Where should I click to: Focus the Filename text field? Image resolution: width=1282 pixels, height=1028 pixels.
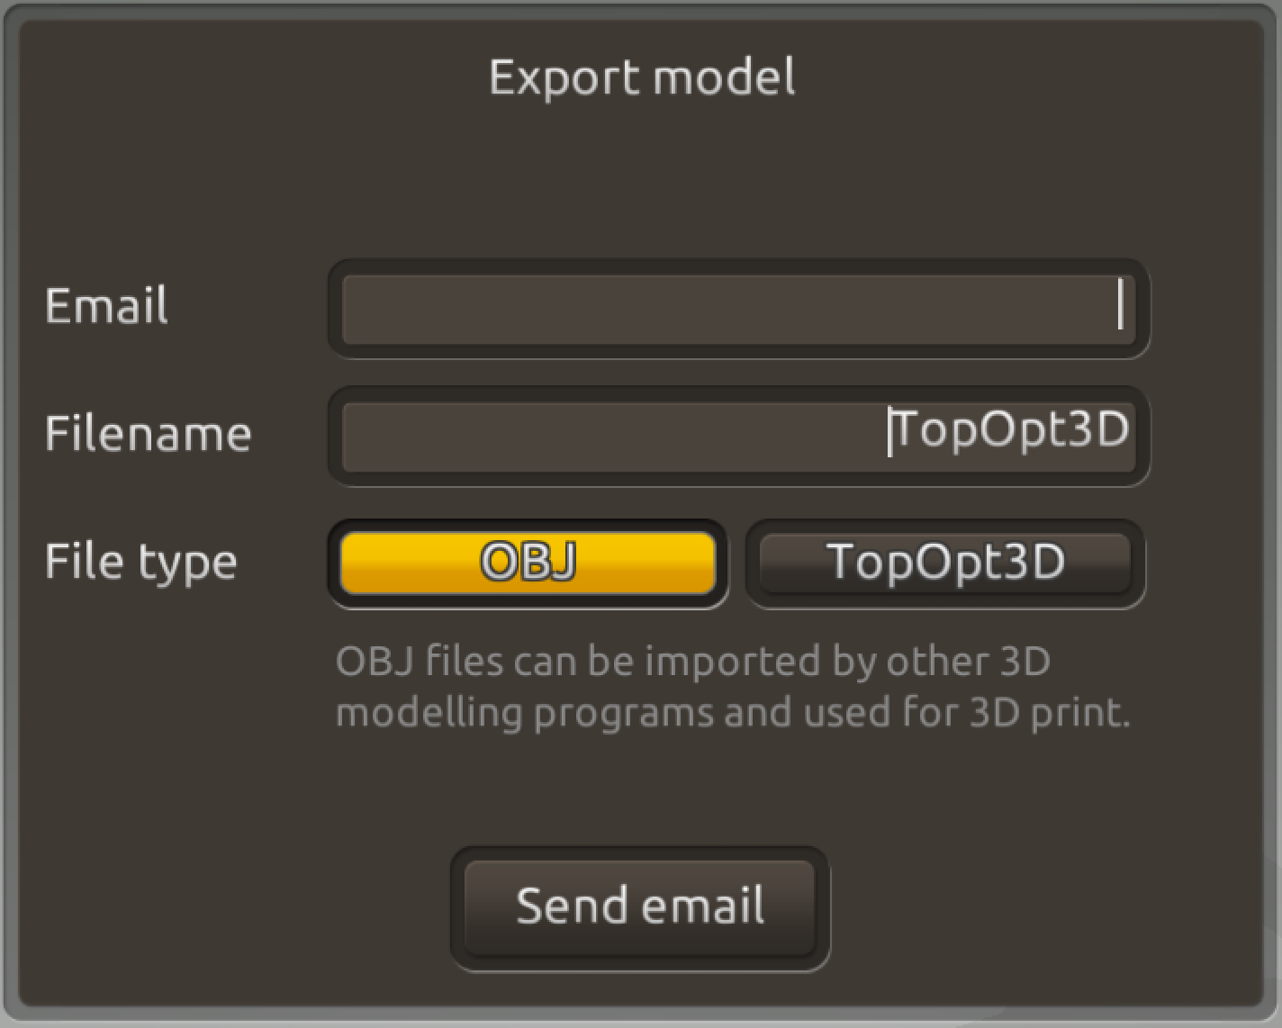click(x=737, y=437)
